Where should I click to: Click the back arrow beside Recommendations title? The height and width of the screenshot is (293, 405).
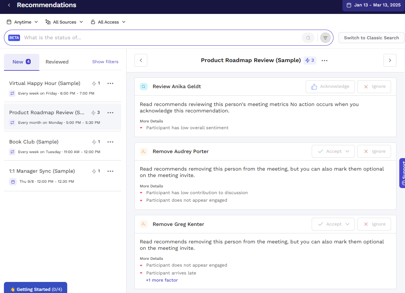click(9, 5)
